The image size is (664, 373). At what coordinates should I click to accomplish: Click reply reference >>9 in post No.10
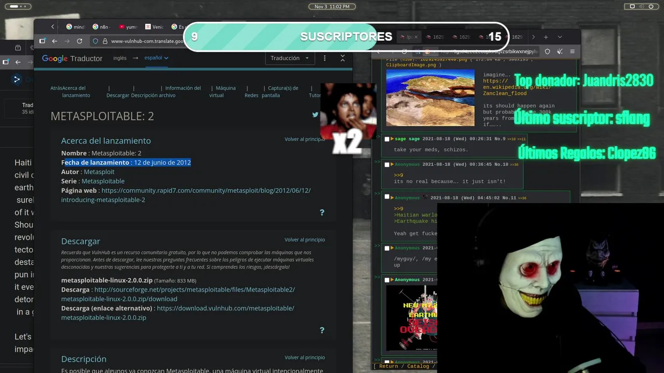(398, 175)
